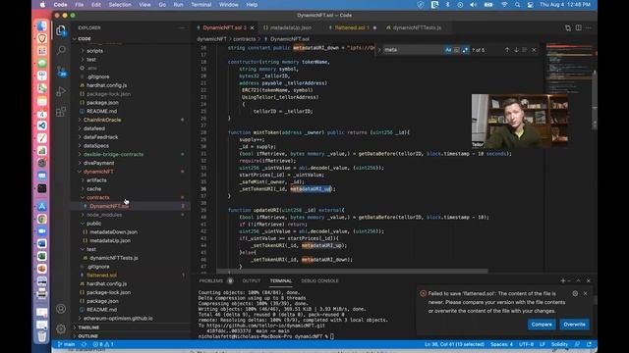Screen dimensions: 629x353
Task: Collapse the CODE root folder
Action: pos(131,39)
